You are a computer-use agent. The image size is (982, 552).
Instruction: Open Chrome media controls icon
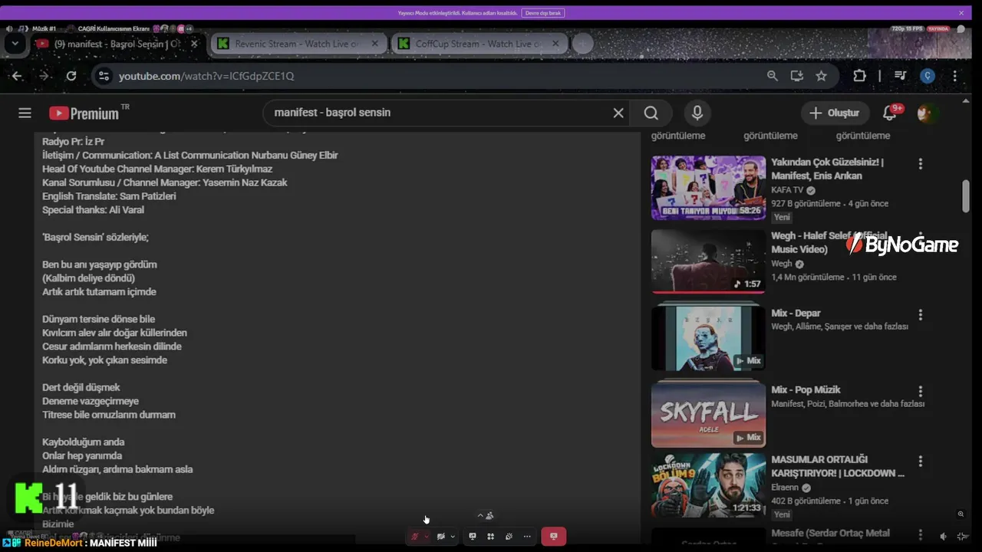tap(901, 76)
